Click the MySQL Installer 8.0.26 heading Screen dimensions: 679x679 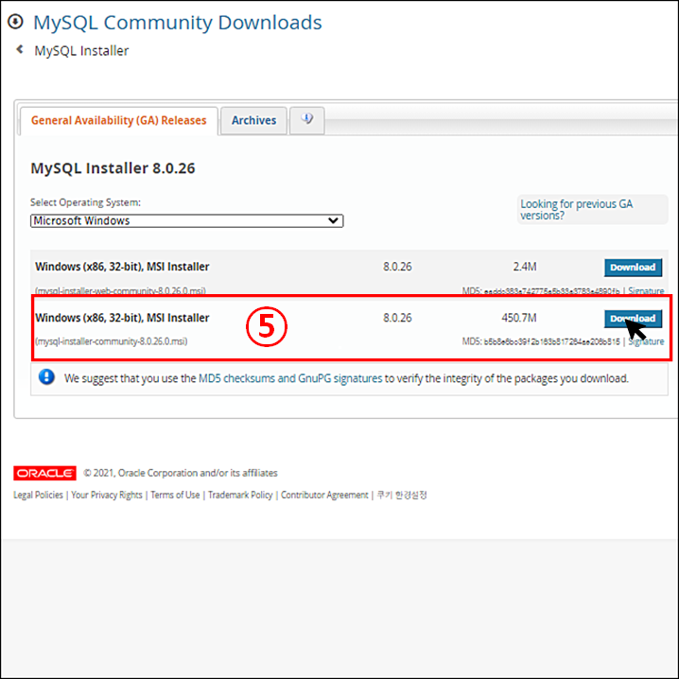113,168
